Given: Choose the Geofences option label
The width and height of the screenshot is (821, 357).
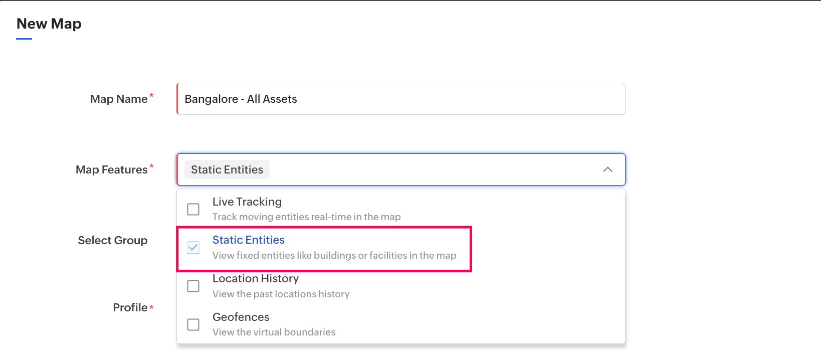Looking at the screenshot, I should click(x=241, y=317).
